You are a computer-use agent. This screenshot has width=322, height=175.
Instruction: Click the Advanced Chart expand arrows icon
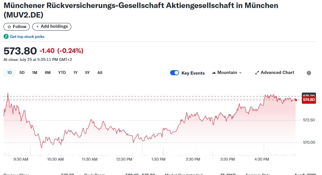257,73
